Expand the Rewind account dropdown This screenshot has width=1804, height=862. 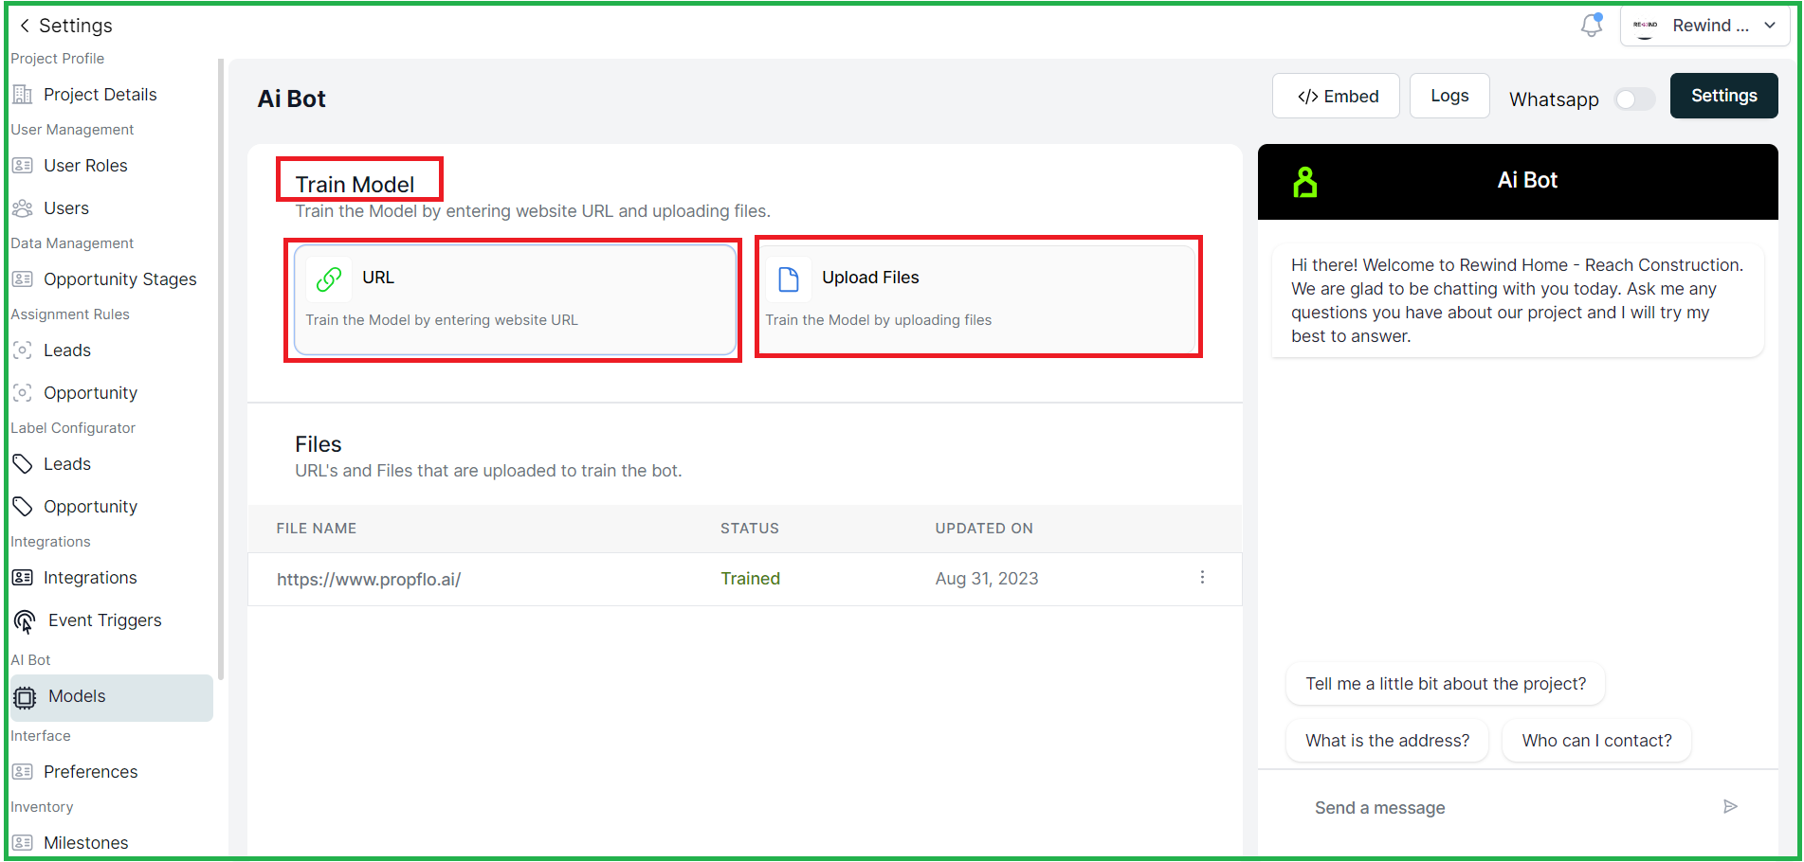tap(1770, 26)
